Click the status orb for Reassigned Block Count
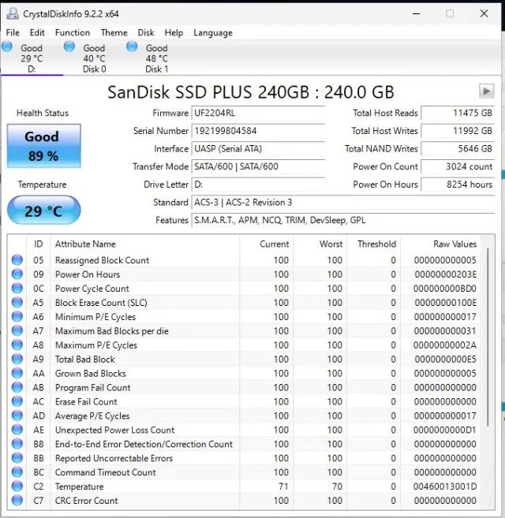 [x=17, y=260]
